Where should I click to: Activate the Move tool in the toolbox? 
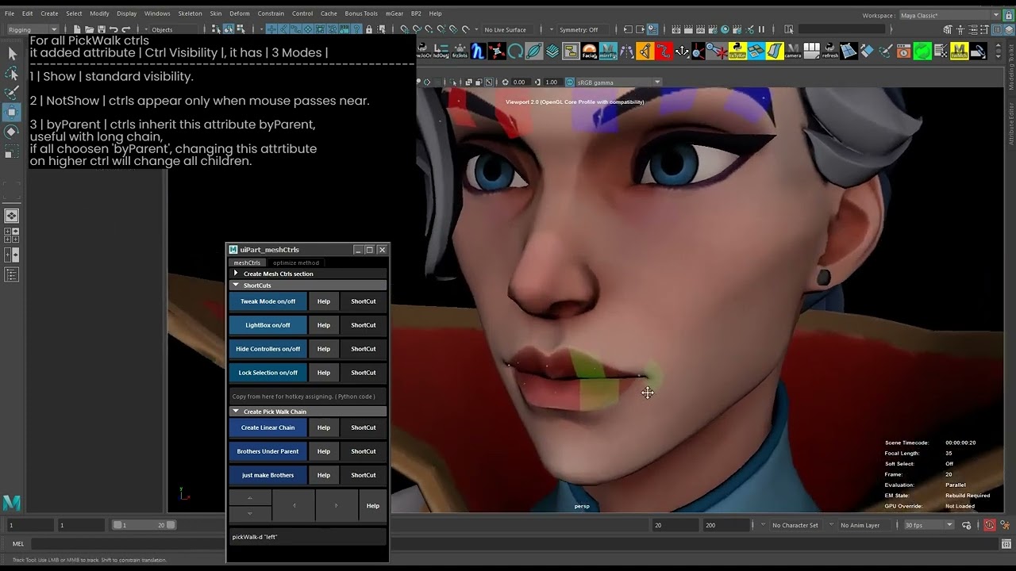[12, 113]
